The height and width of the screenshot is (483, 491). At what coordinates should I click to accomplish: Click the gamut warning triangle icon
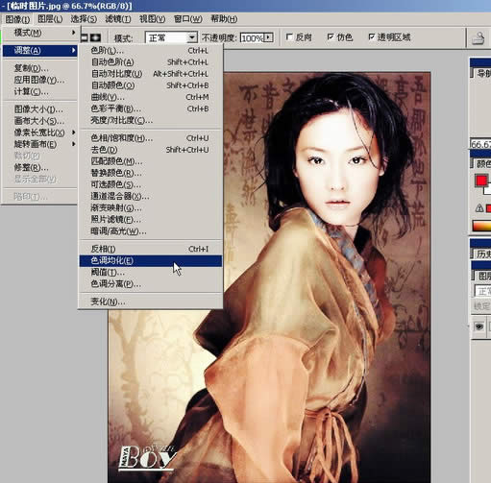pyautogui.click(x=479, y=208)
